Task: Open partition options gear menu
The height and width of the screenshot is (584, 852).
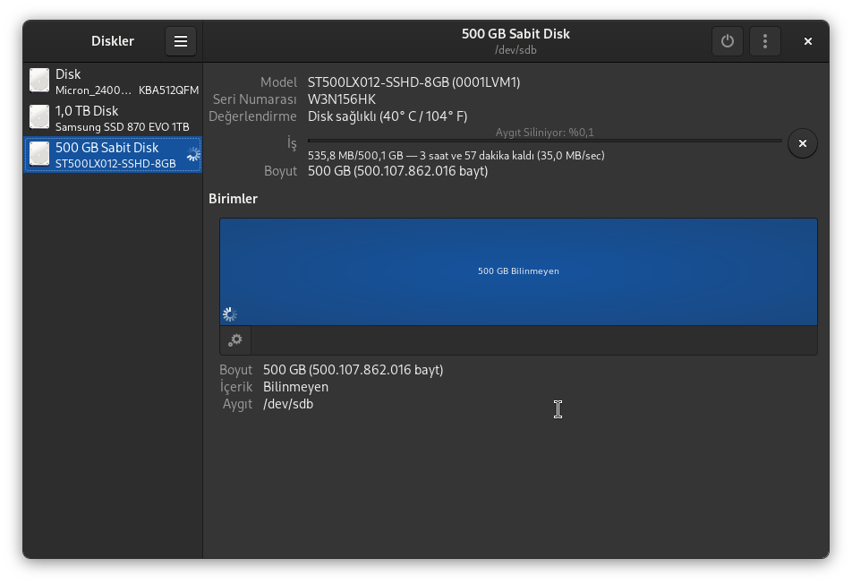Action: (235, 340)
